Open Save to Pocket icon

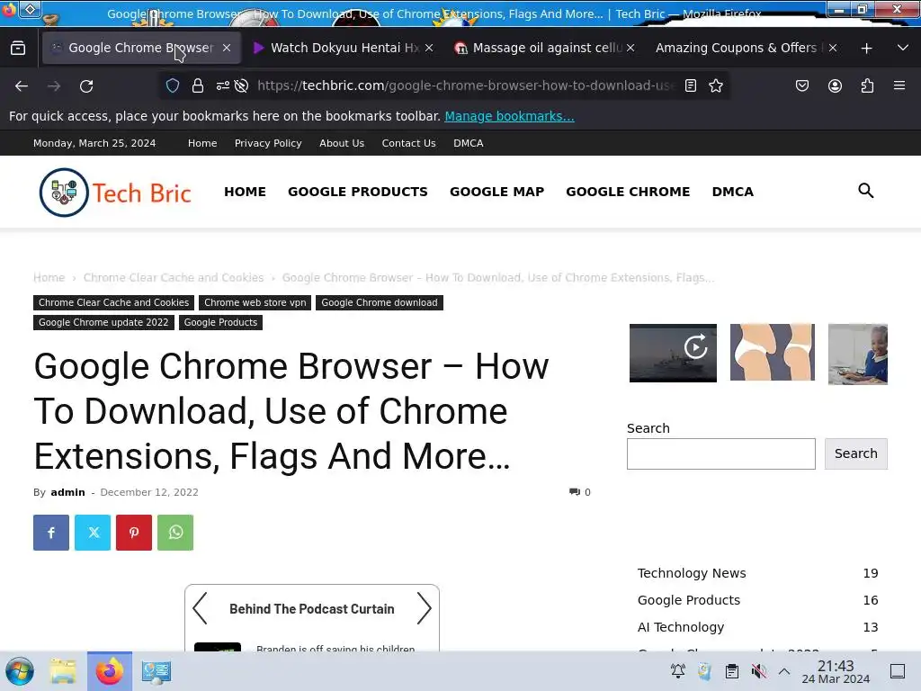[801, 85]
